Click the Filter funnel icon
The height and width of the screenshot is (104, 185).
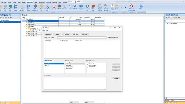point(70,6)
